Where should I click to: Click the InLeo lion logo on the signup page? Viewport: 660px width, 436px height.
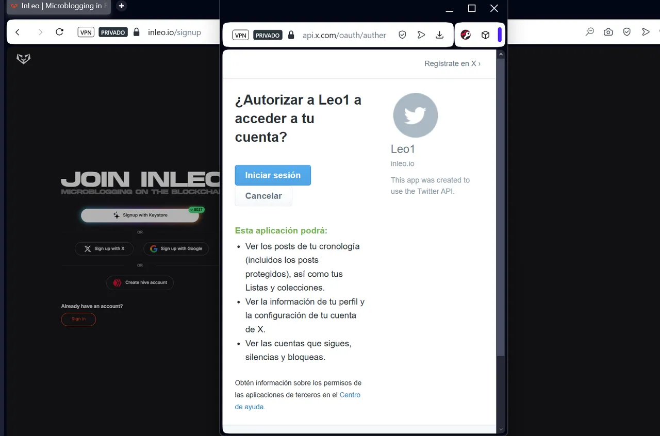click(23, 59)
